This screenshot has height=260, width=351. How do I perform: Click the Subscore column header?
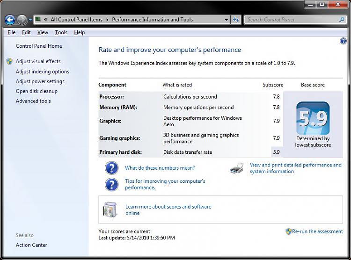click(x=273, y=85)
